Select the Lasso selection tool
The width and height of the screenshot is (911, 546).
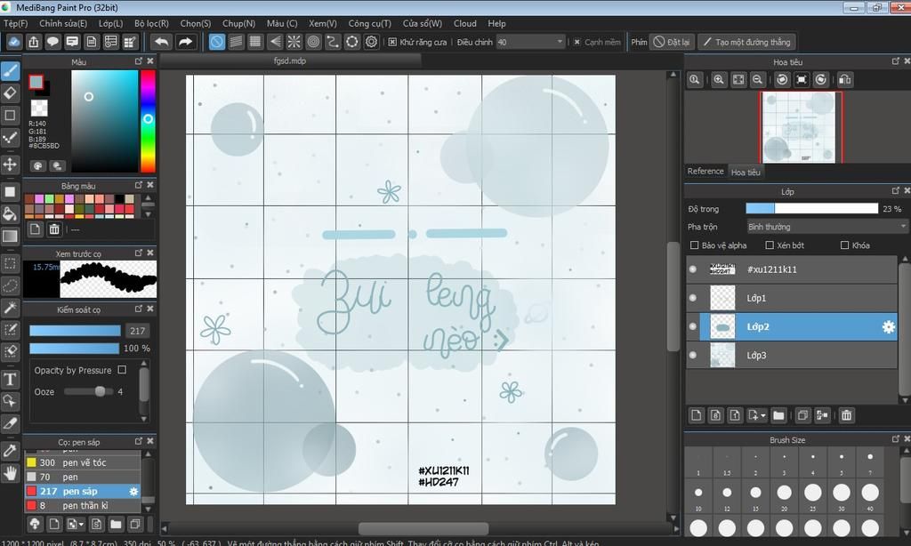pyautogui.click(x=10, y=285)
